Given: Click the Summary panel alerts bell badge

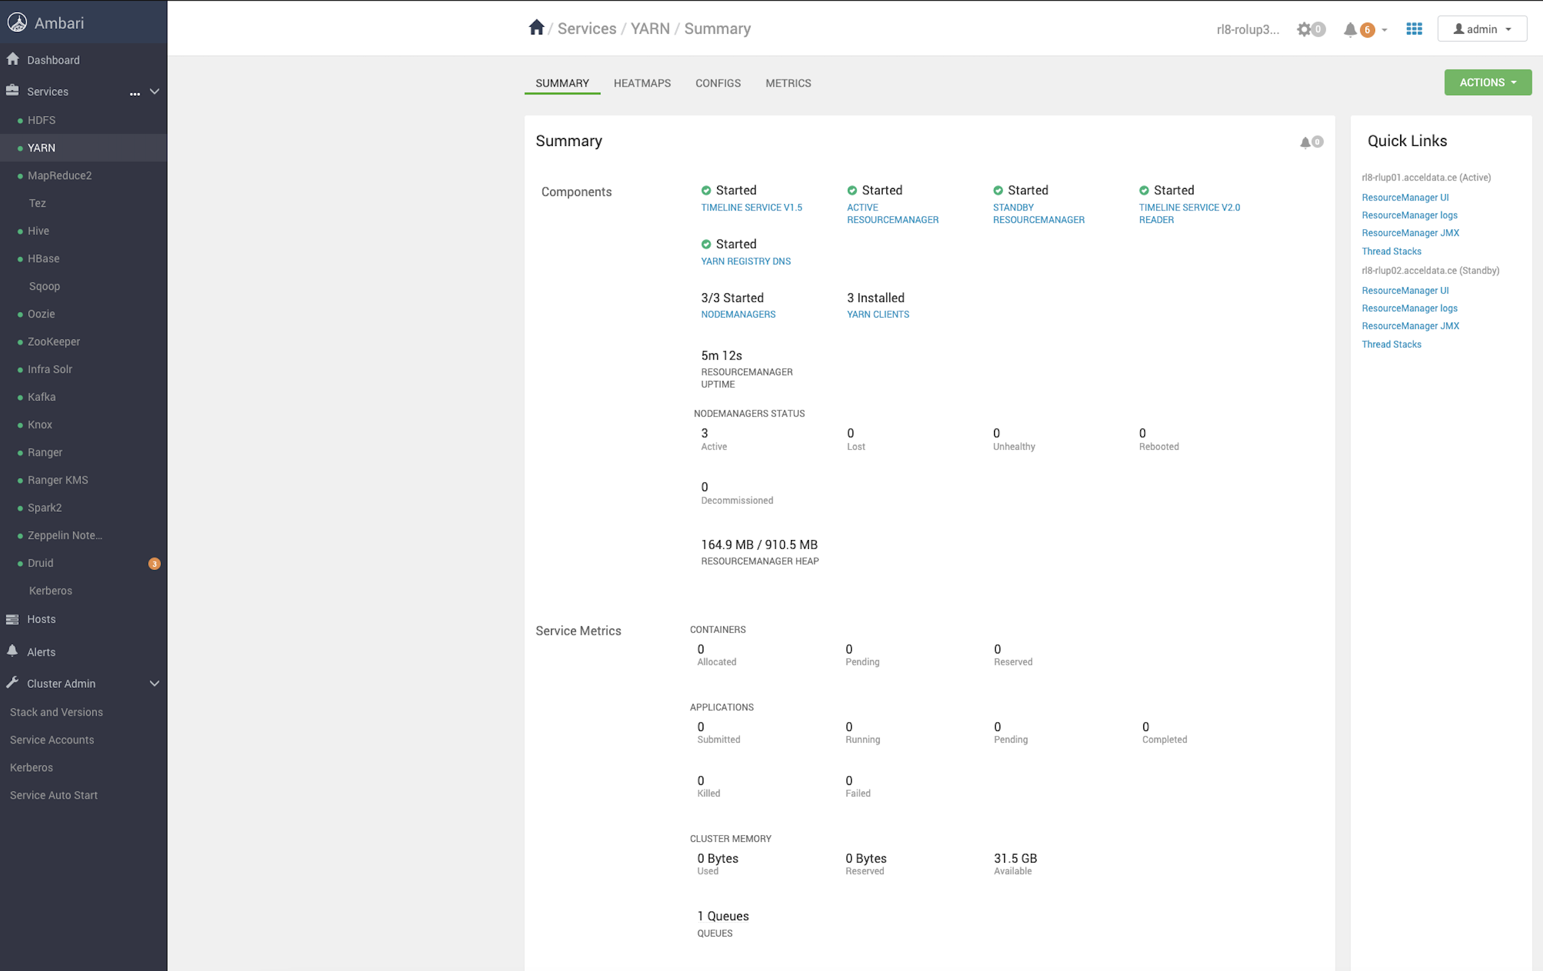Looking at the screenshot, I should [1311, 142].
